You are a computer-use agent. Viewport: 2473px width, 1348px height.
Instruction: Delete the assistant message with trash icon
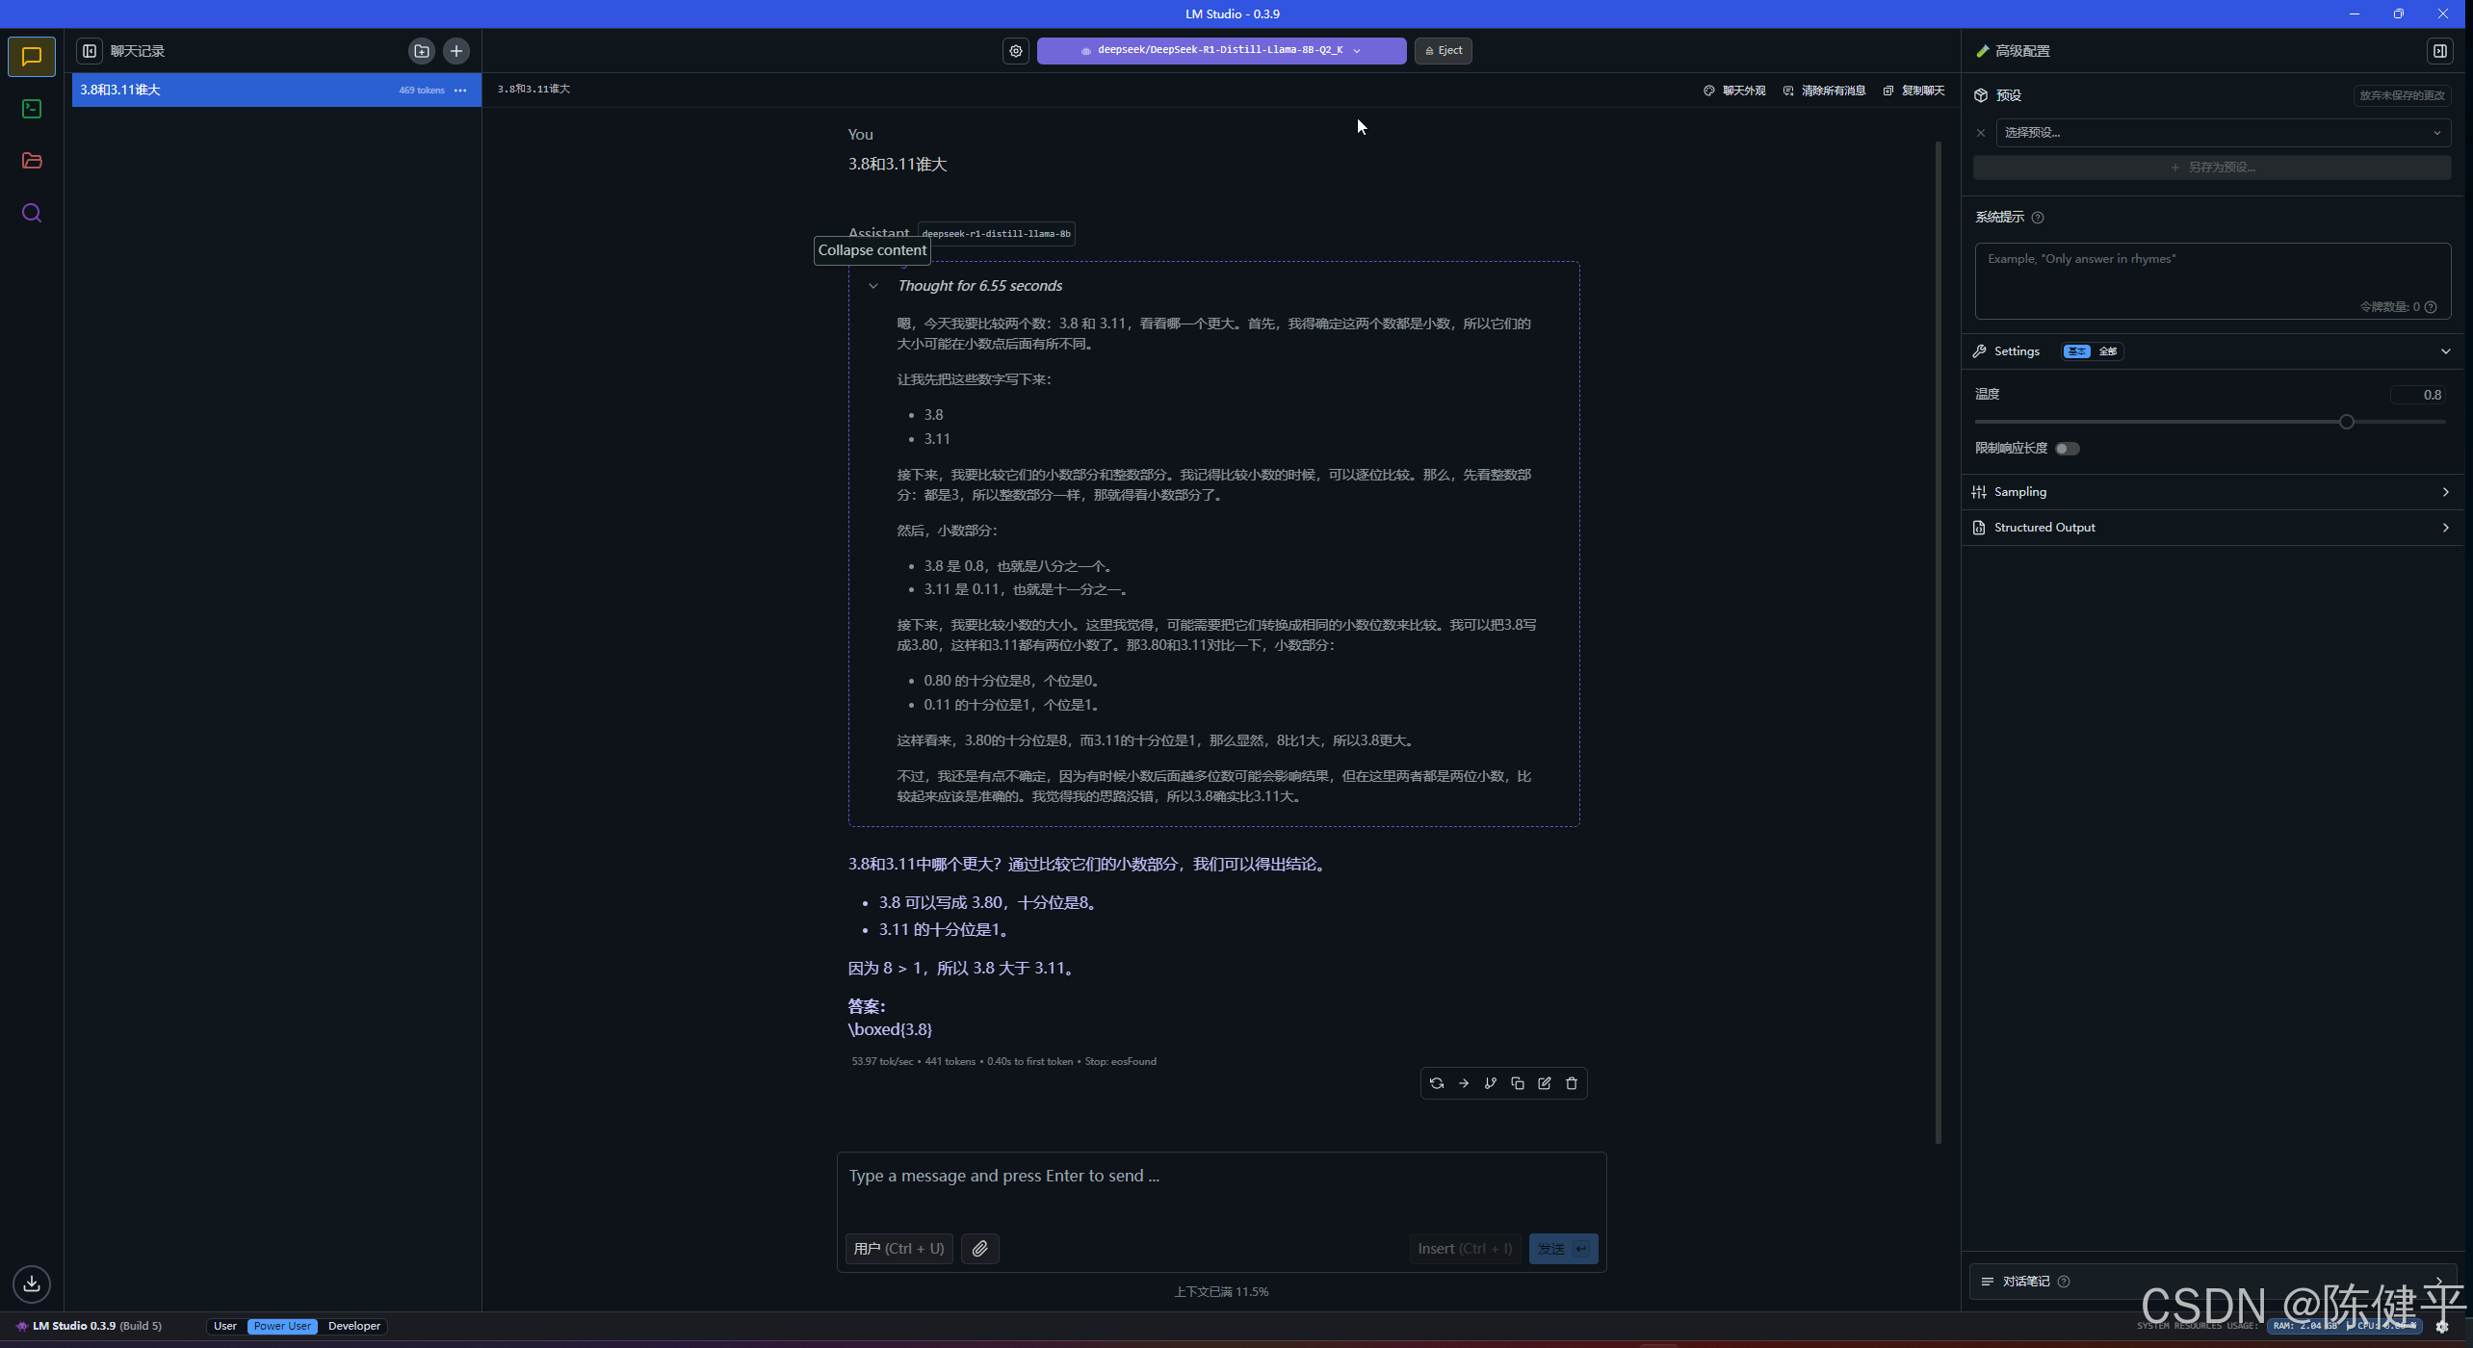[x=1571, y=1083]
